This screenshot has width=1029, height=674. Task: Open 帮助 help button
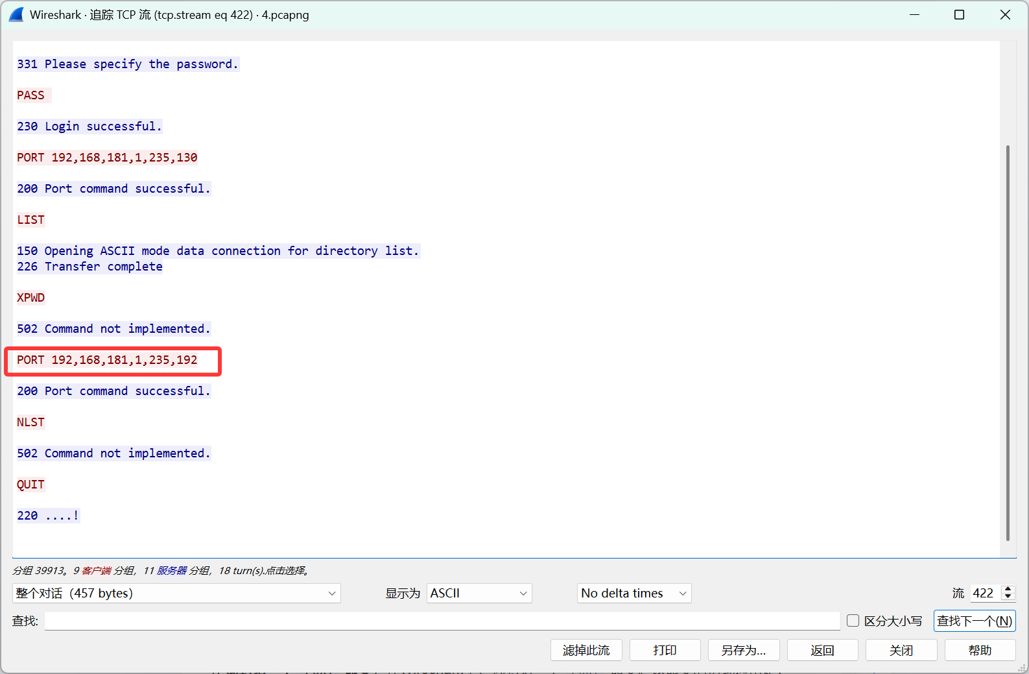(979, 650)
